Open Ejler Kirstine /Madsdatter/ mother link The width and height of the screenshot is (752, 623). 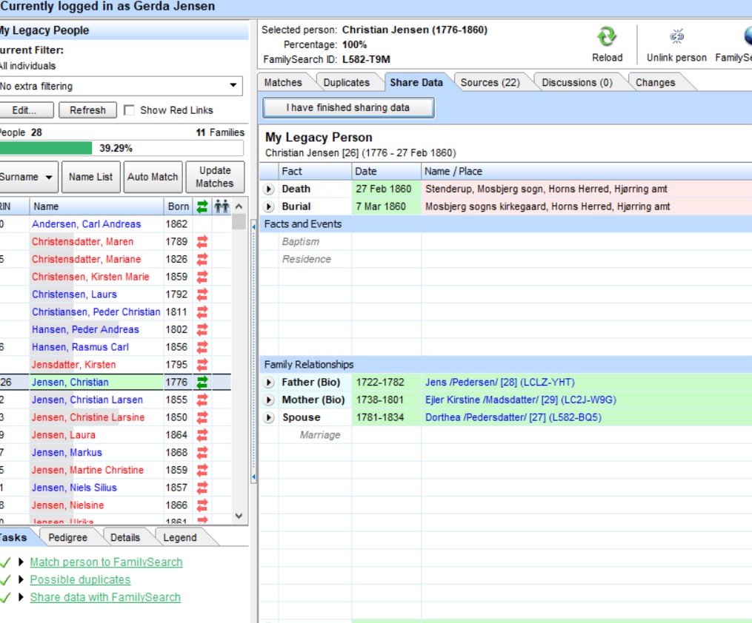521,400
